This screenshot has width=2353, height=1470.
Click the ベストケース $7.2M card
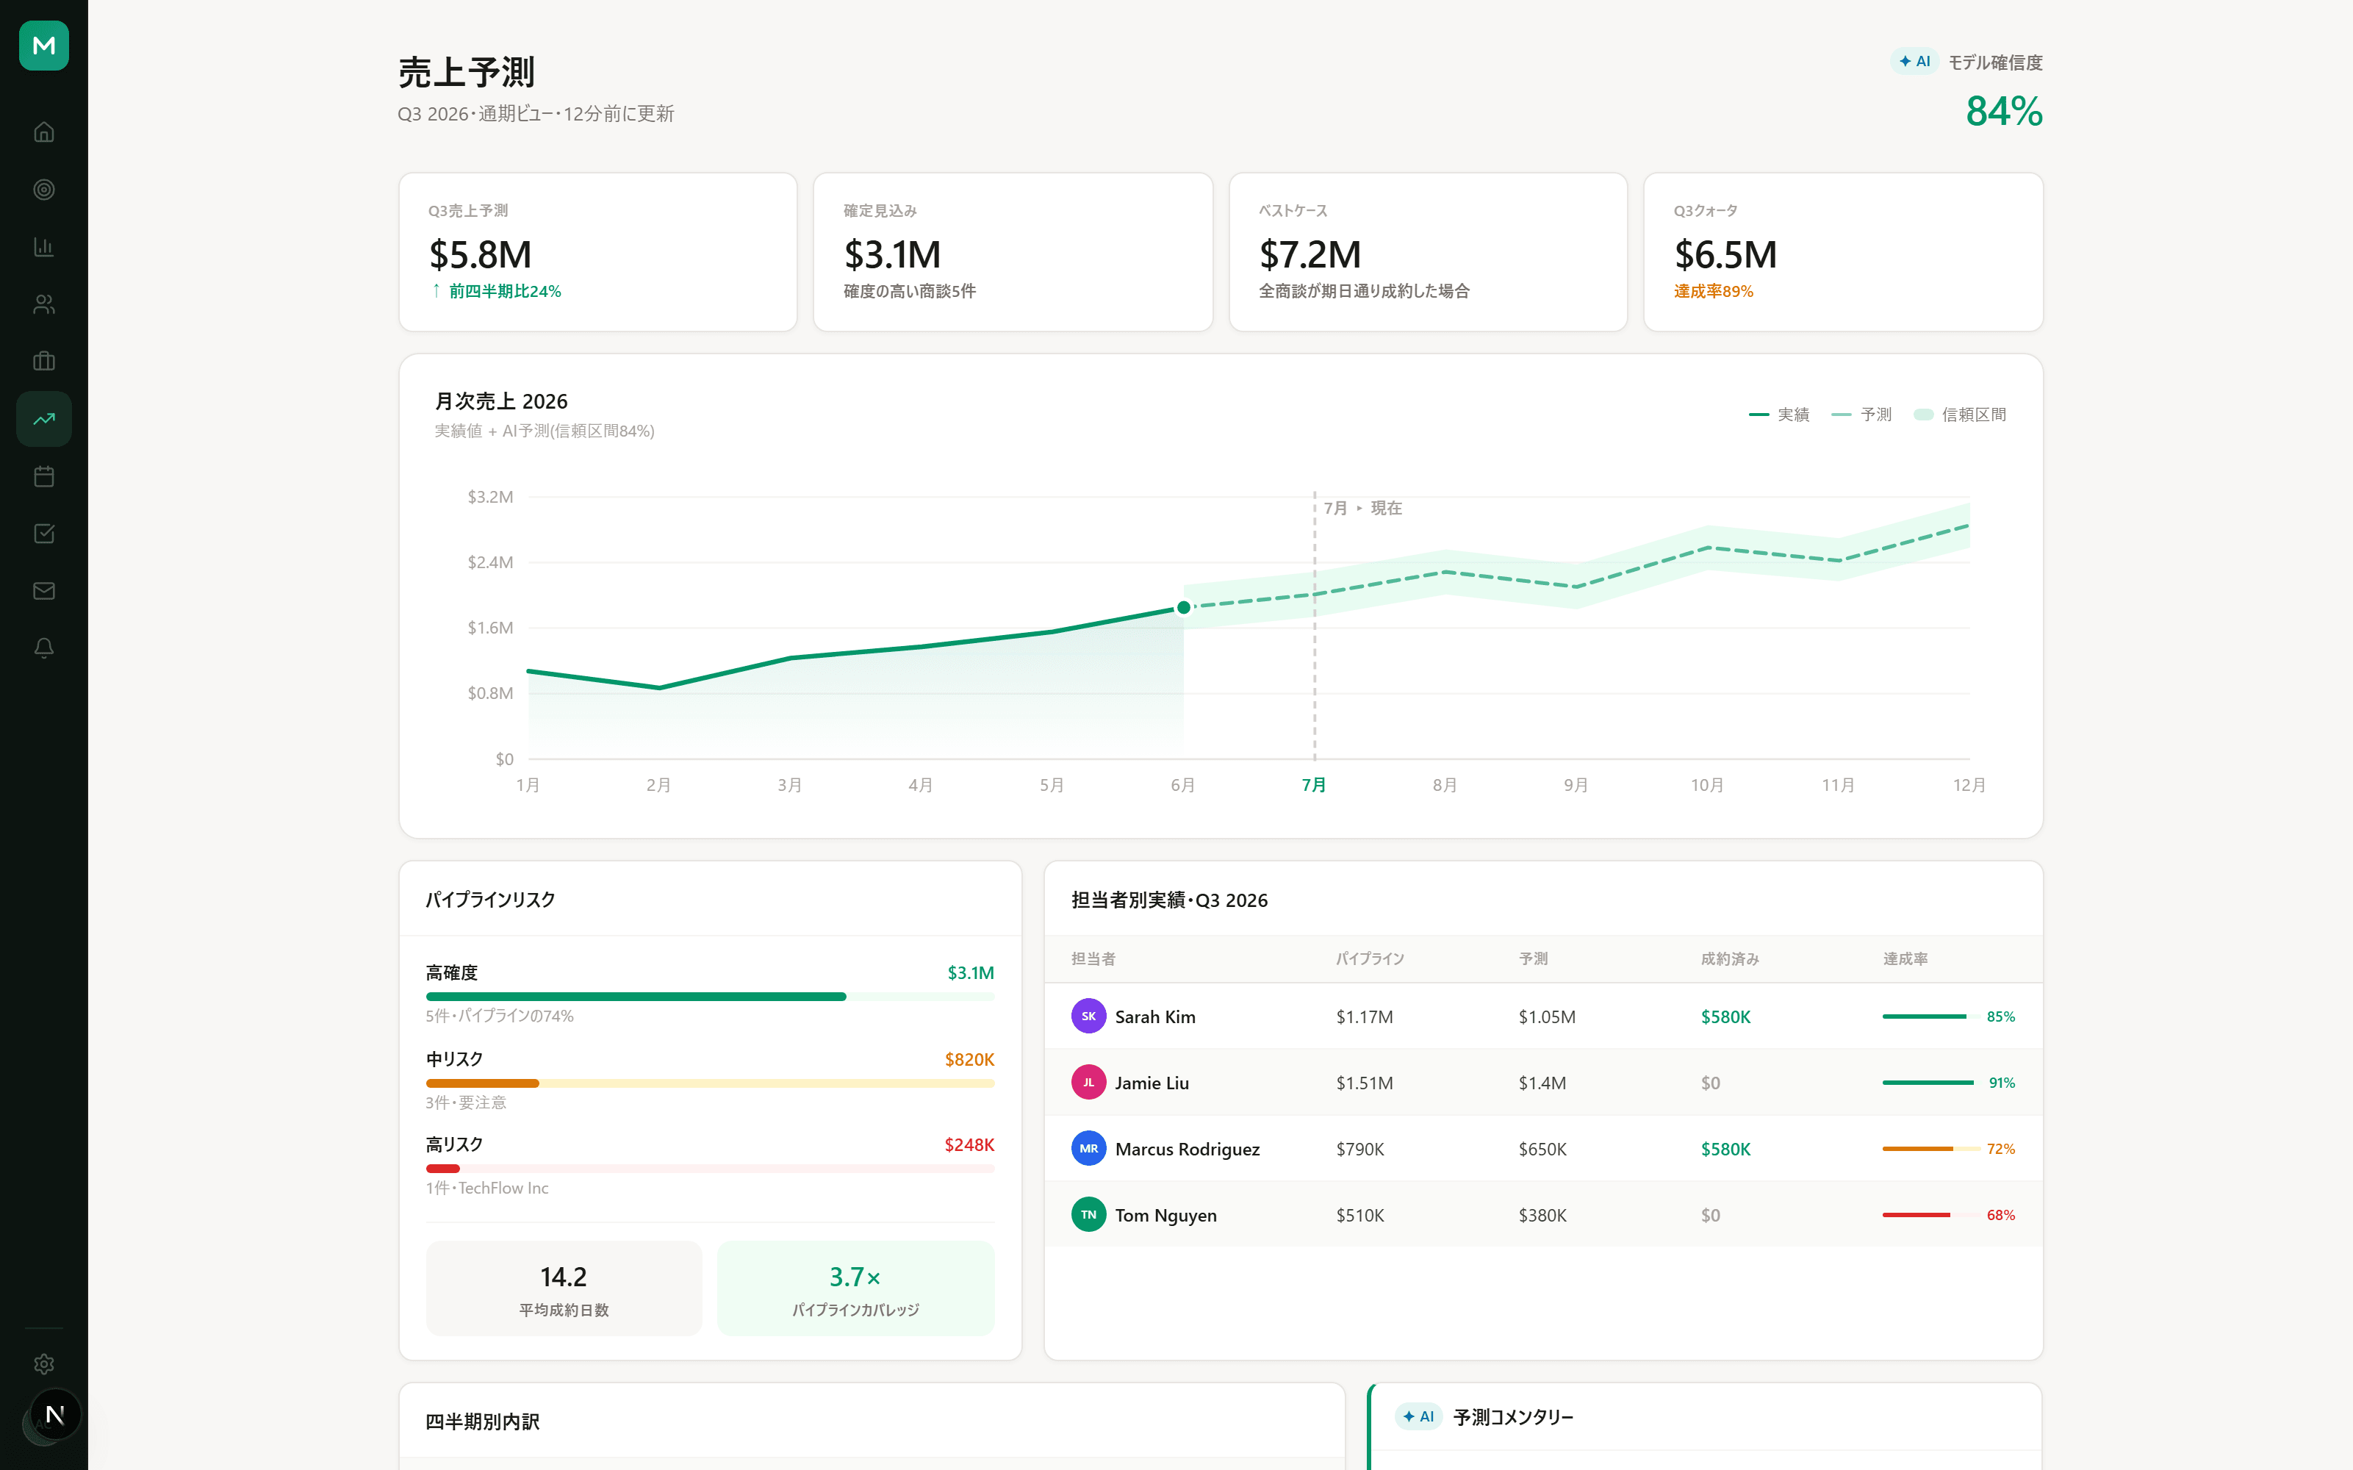[x=1428, y=252]
